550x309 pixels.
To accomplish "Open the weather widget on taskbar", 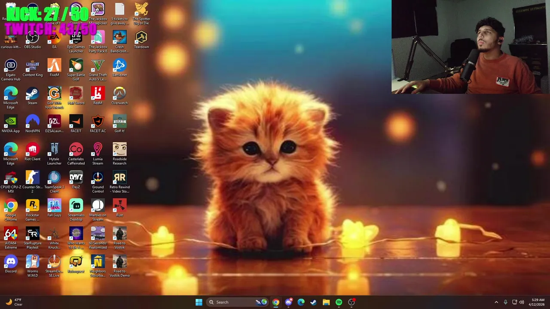I will (x=14, y=302).
